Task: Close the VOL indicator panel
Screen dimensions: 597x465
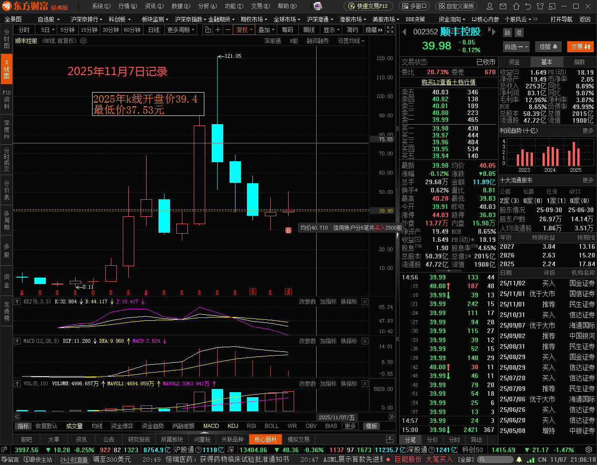Action: click(365, 383)
